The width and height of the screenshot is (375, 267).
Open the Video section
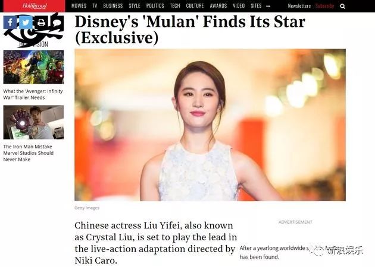[x=239, y=6]
